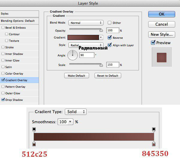Image resolution: width=180 pixels, height=165 pixels.
Task: Click the Opacity value field
Action: 112,30
